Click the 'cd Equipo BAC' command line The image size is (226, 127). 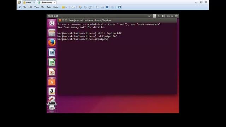point(87,36)
